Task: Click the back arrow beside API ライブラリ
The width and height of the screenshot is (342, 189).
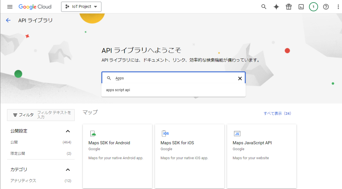Action: [8, 20]
